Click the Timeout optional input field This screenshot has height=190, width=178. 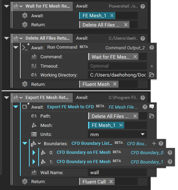(117, 66)
